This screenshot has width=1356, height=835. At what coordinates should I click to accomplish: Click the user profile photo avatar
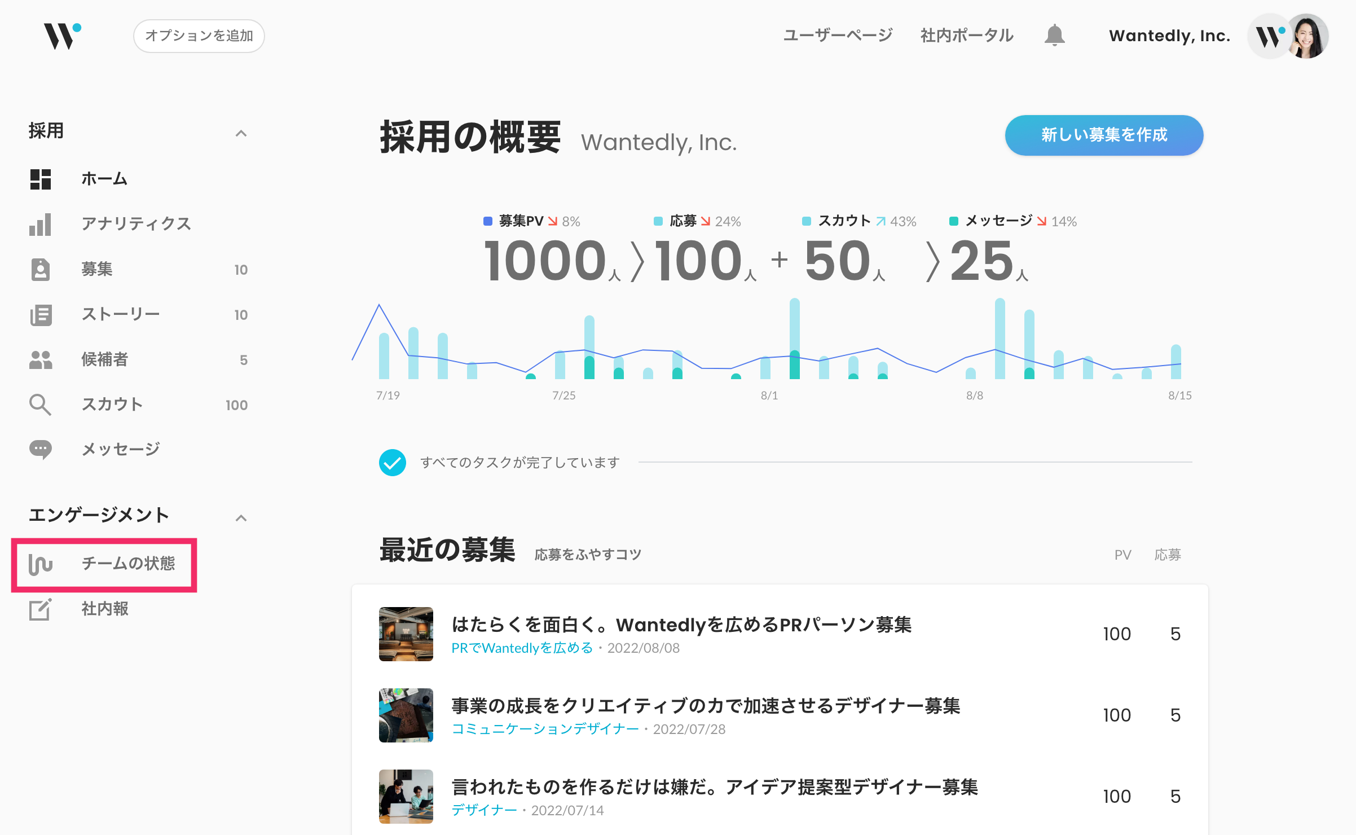pos(1307,36)
